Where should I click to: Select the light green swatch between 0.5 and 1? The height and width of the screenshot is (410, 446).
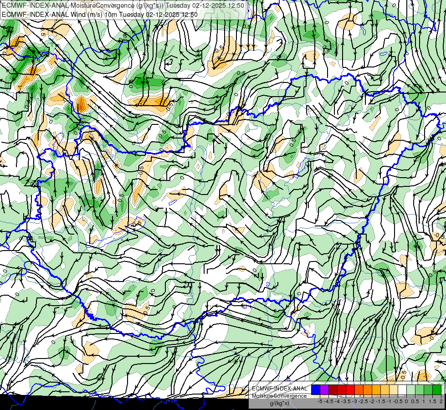[x=420, y=389]
